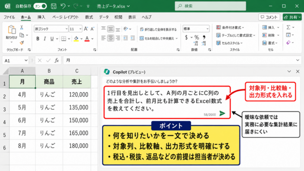Click the A1 Name Box
This screenshot has height=171, width=304.
coord(16,60)
